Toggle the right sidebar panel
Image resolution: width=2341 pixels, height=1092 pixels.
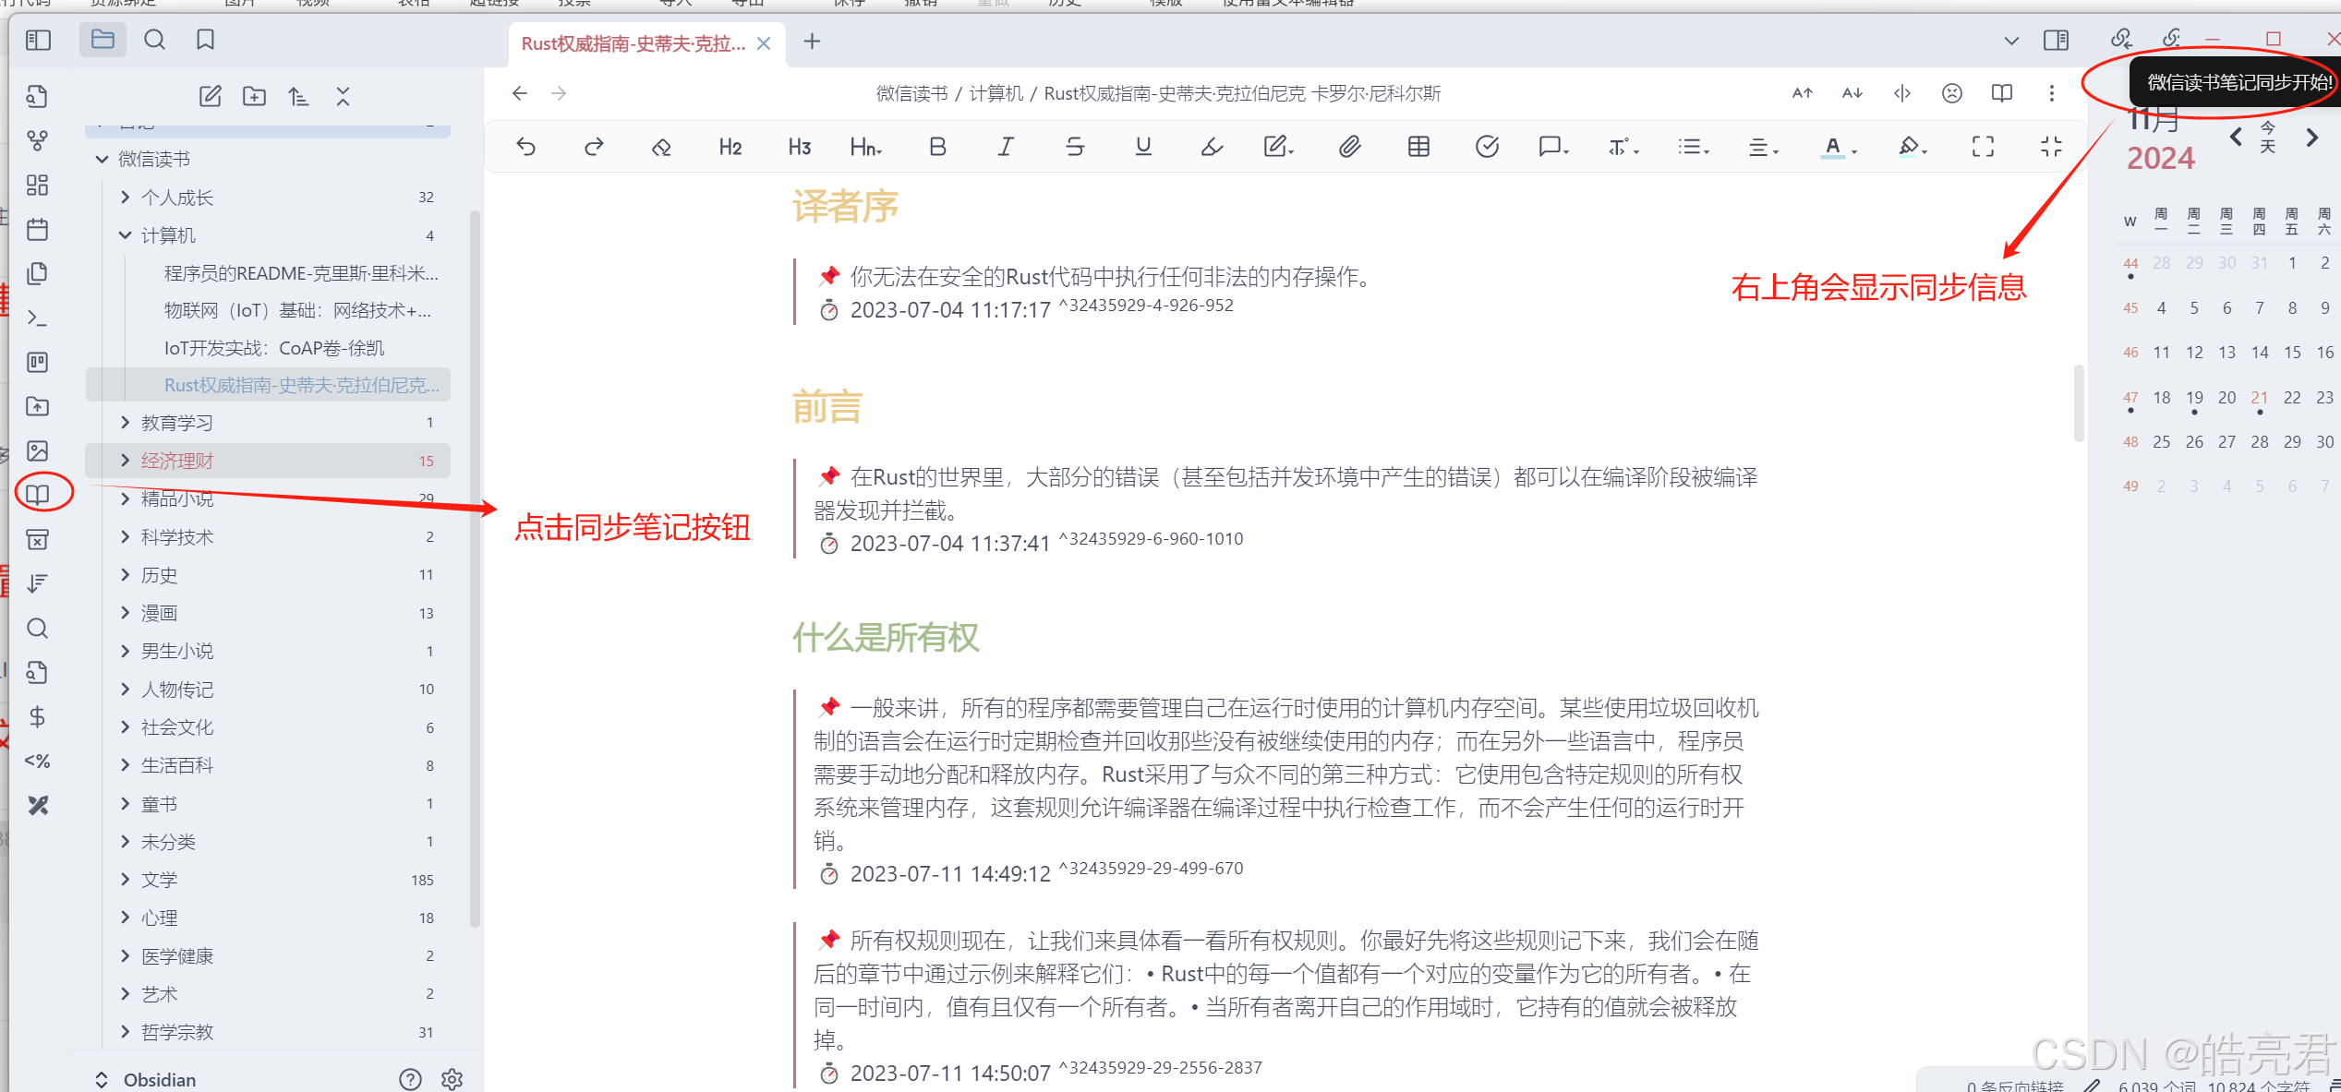(x=2056, y=40)
